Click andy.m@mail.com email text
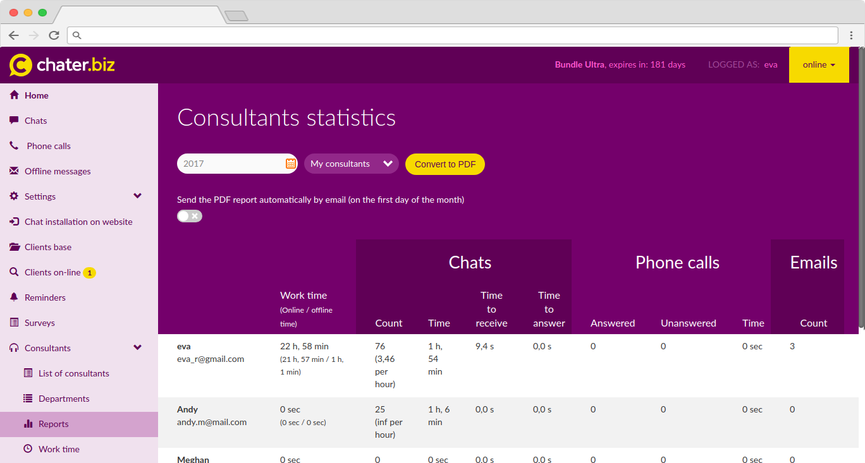The width and height of the screenshot is (865, 463). pos(212,422)
